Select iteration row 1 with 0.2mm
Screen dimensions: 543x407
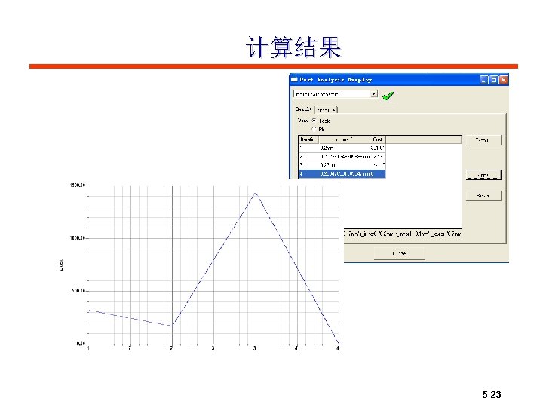pyautogui.click(x=342, y=148)
